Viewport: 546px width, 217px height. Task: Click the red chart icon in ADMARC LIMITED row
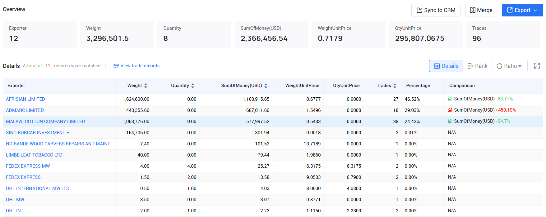[450, 110]
